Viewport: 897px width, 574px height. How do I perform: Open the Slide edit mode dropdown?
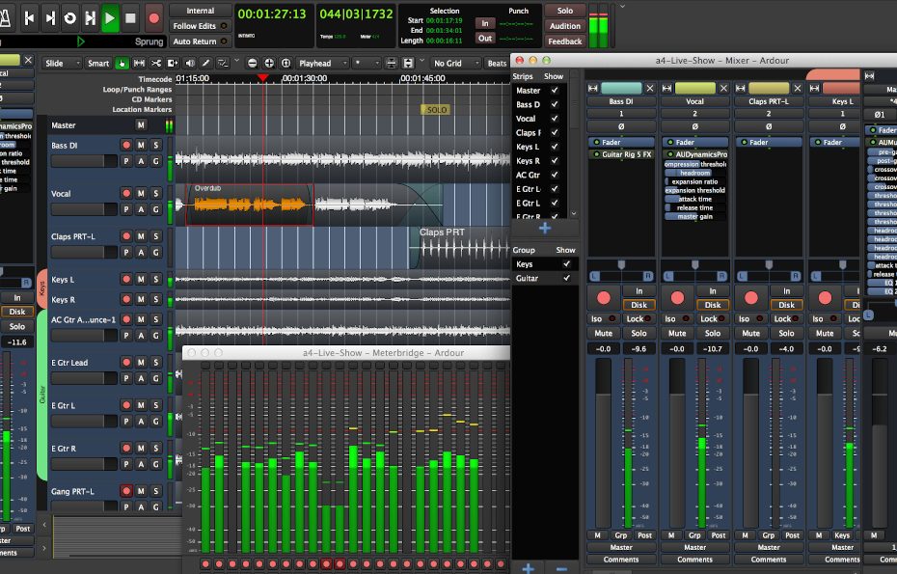pos(60,64)
